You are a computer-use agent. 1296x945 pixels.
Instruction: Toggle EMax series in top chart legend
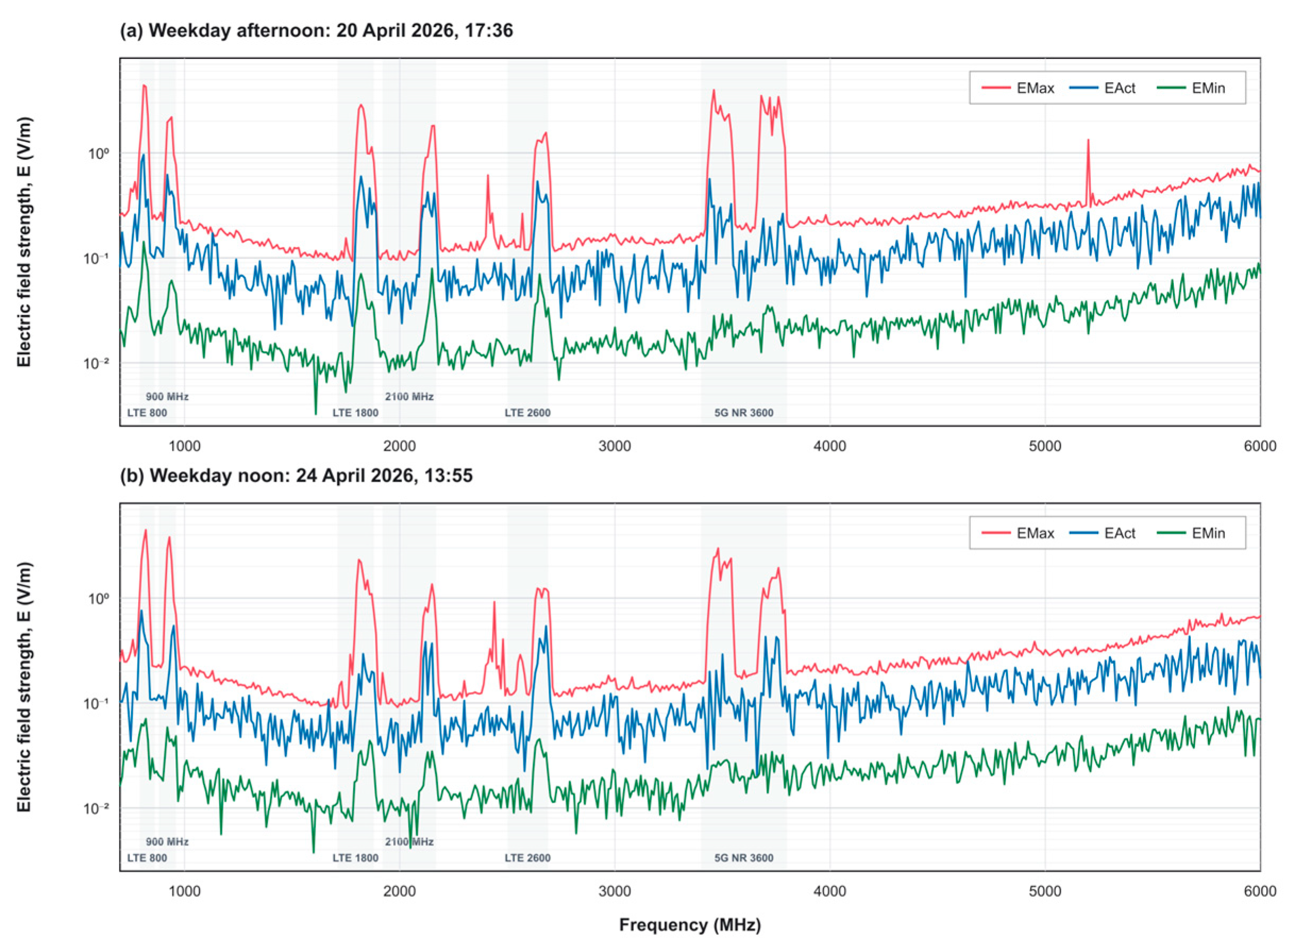1018,88
